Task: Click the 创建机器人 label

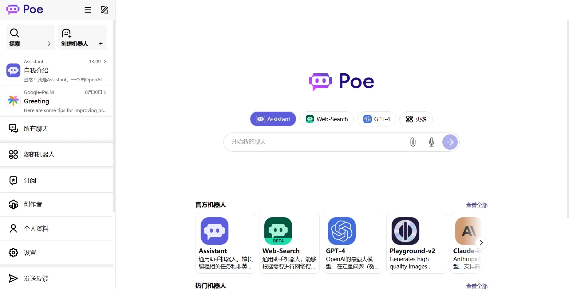Action: pos(75,44)
